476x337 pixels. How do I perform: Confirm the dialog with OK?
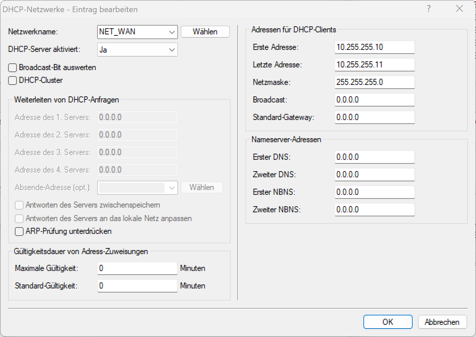click(x=388, y=322)
